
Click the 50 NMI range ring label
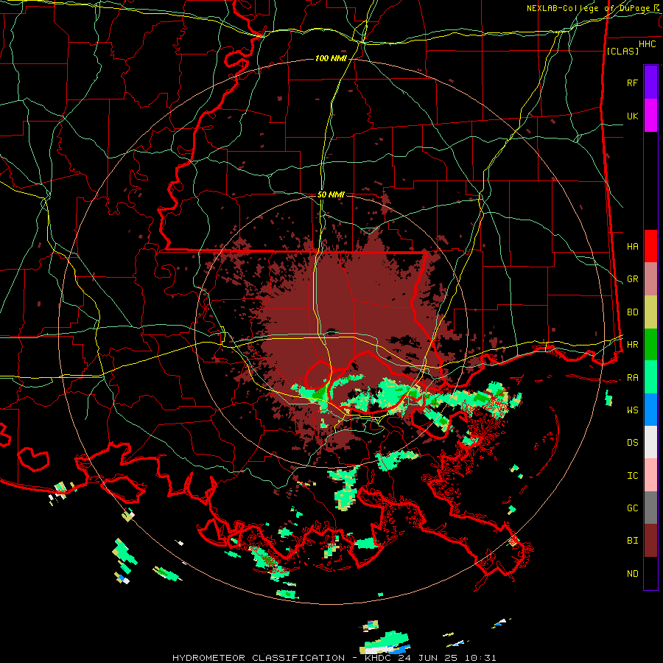(x=331, y=194)
